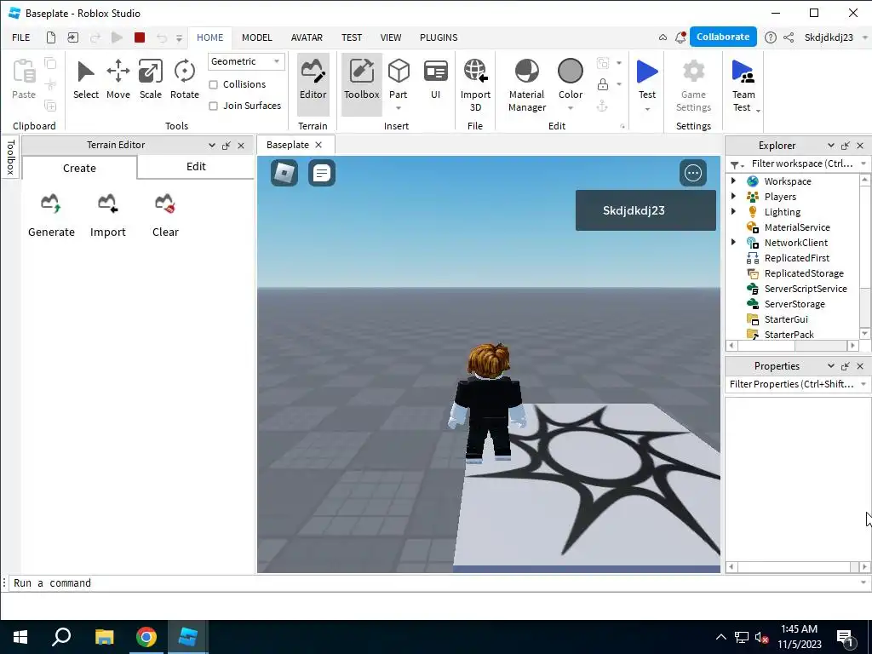This screenshot has height=654, width=872.
Task: Switch to the TEST ribbon tab
Action: click(352, 37)
